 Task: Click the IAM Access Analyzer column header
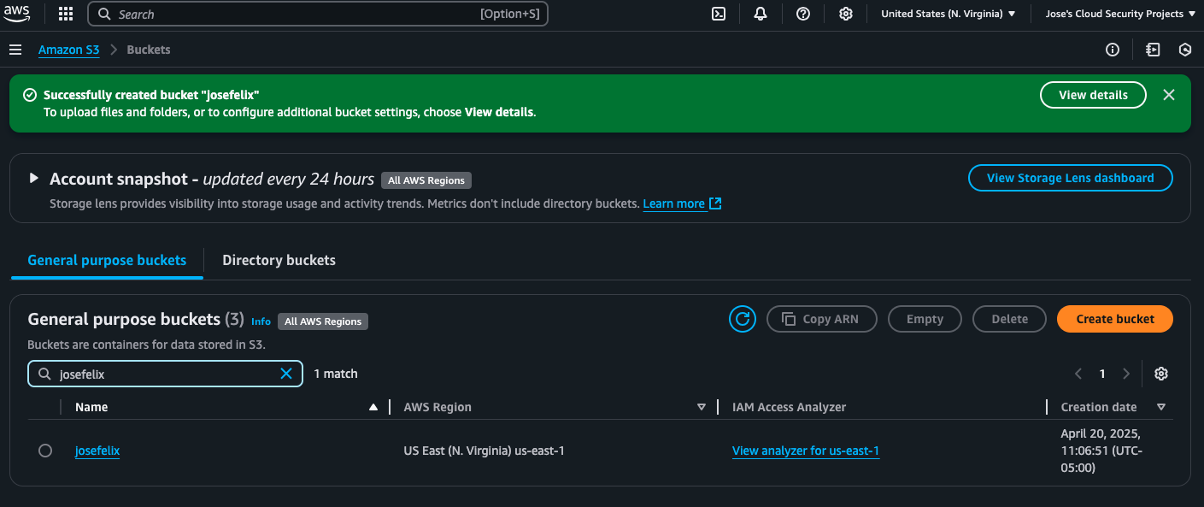click(x=789, y=407)
